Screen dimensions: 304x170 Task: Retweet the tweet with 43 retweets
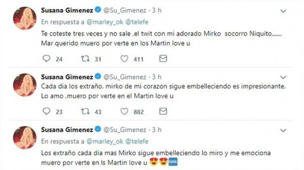coord(85,112)
